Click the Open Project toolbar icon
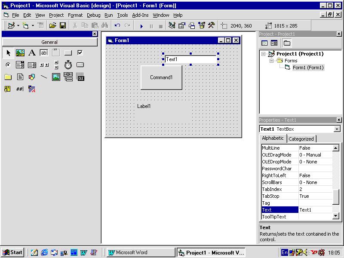The width and height of the screenshot is (344, 258). pos(52,26)
